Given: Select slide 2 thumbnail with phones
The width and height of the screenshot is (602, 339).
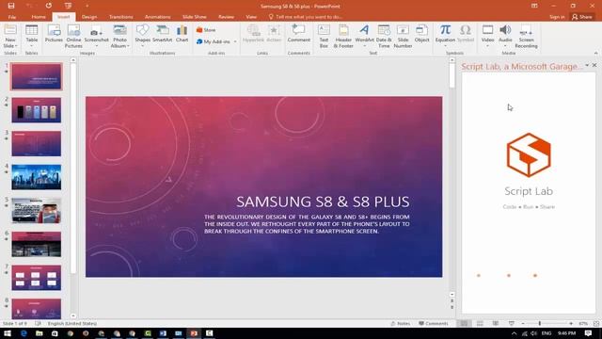Looking at the screenshot, I should coord(36,110).
